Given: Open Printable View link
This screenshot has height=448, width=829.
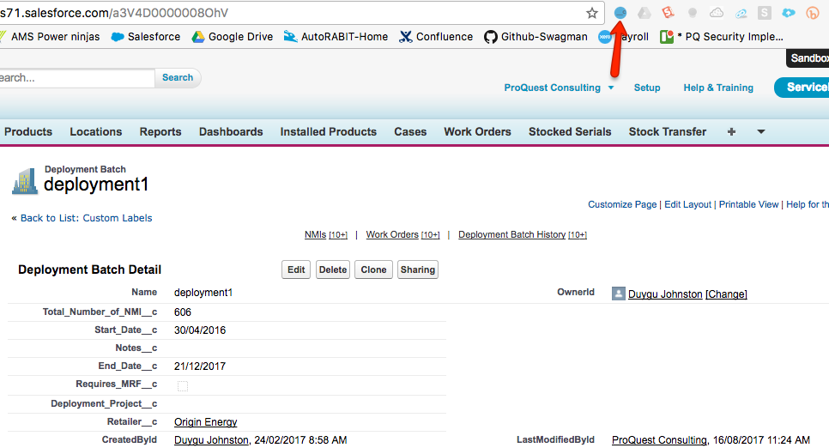Looking at the screenshot, I should pyautogui.click(x=748, y=205).
